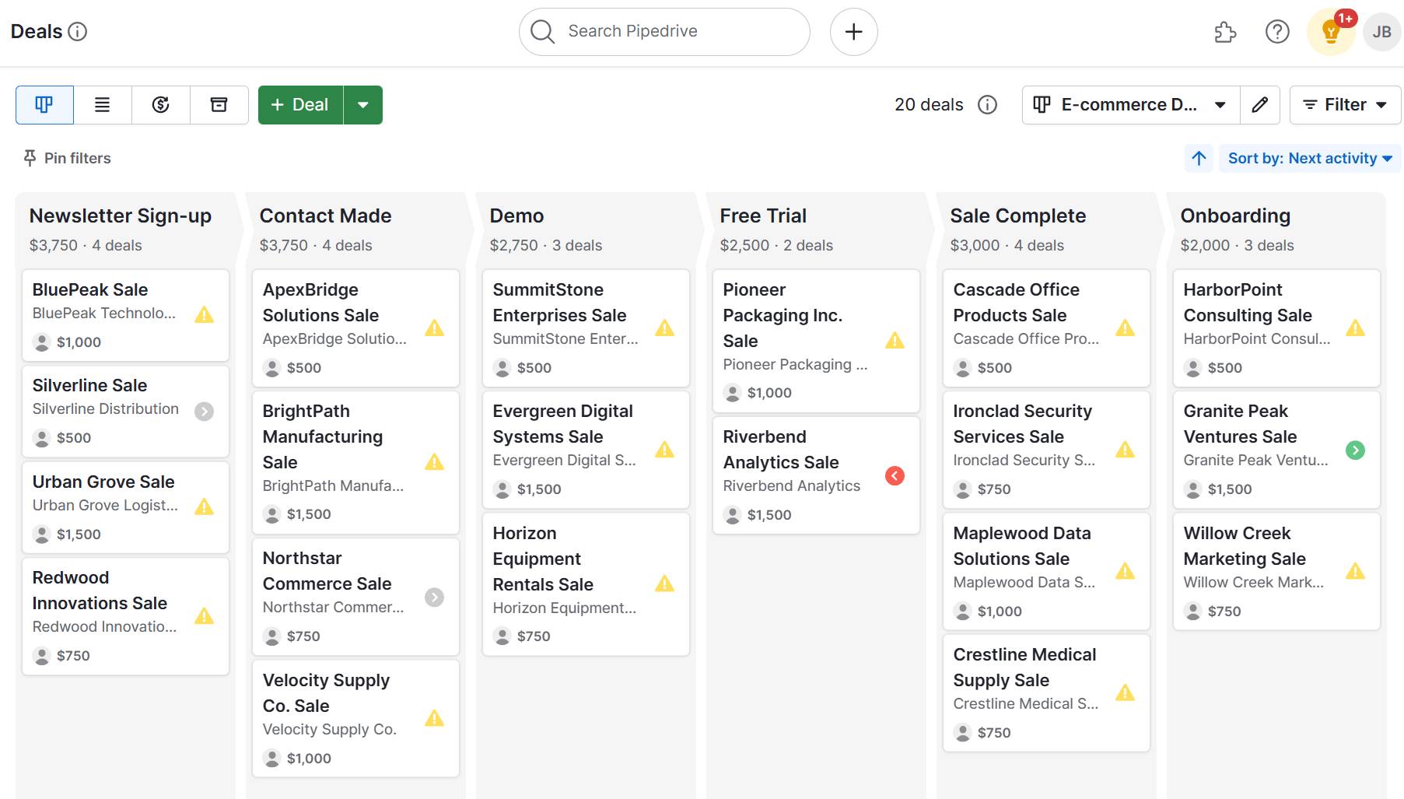Open the sales assistant lightbulb icon
This screenshot has height=799, width=1404.
pos(1331,32)
